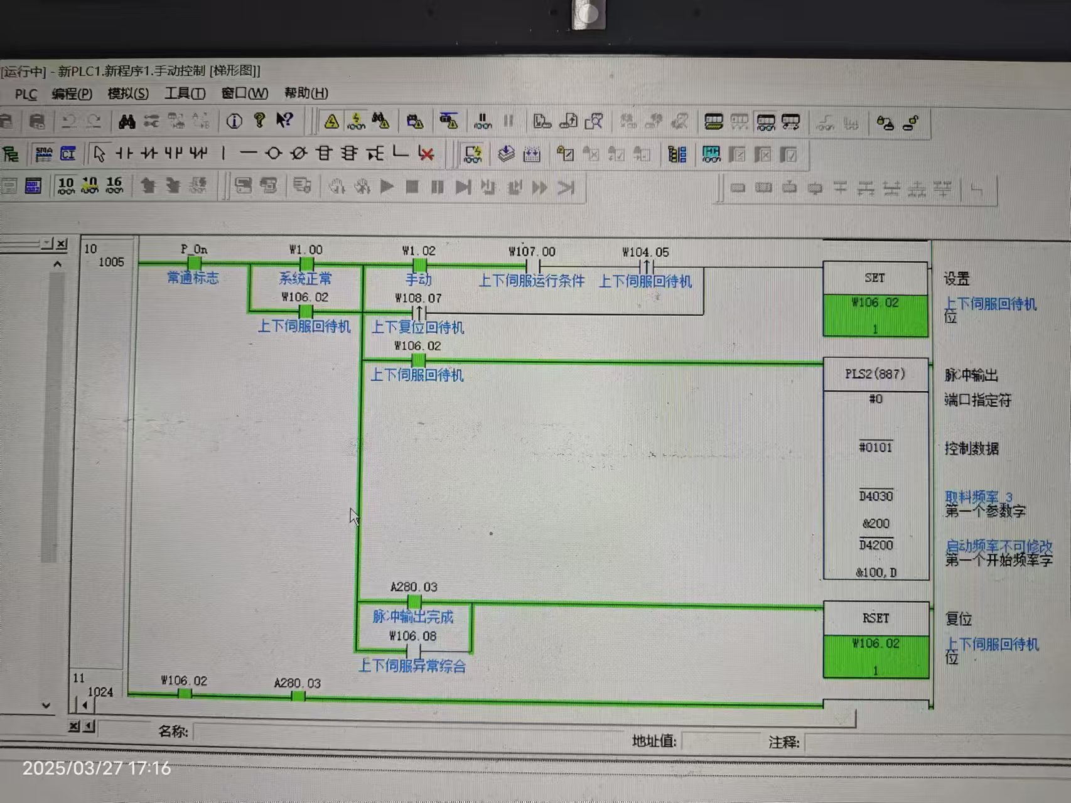This screenshot has height=803, width=1071.
Task: Open the 工具(T) menu
Action: tap(185, 94)
